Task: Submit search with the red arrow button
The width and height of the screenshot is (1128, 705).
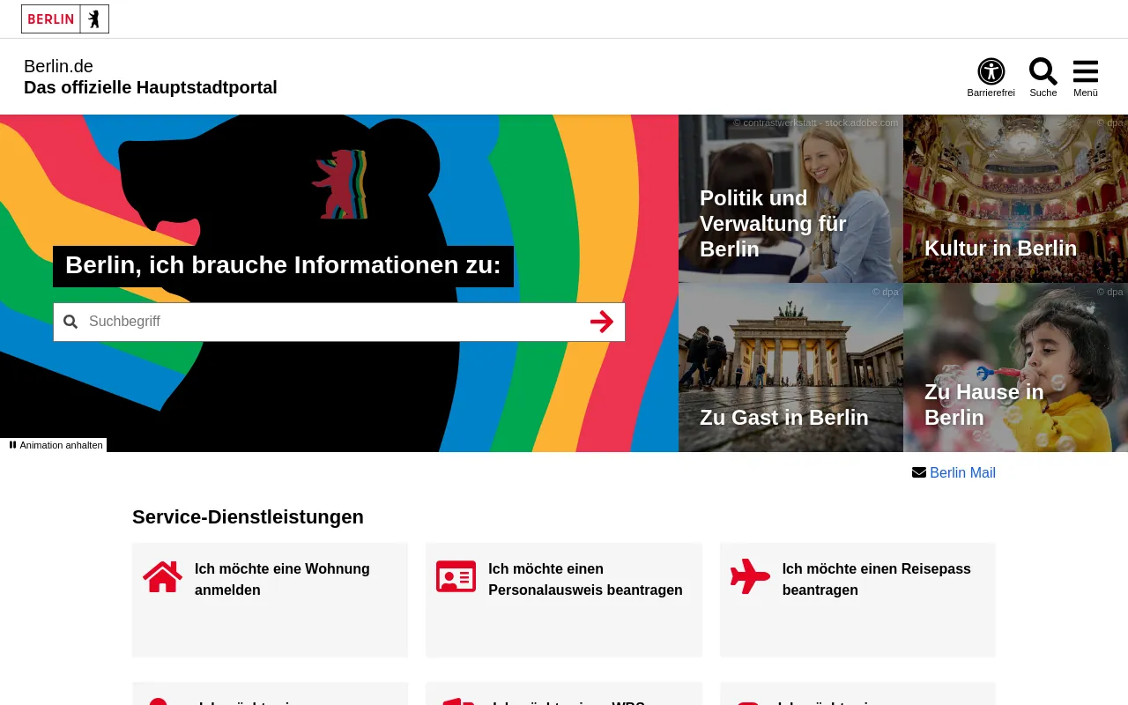Action: (602, 322)
